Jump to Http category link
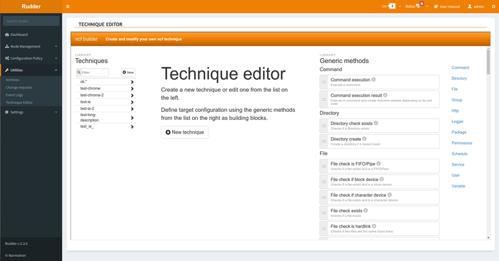Viewport: 499px width, 261px height. [x=455, y=111]
